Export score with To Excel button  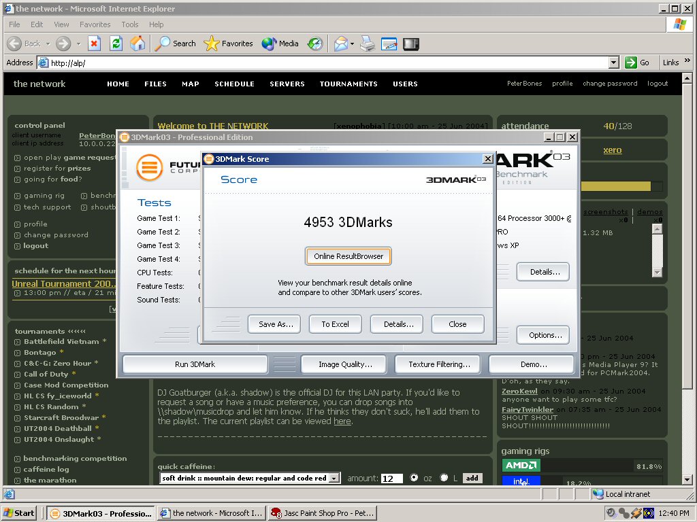tap(335, 324)
